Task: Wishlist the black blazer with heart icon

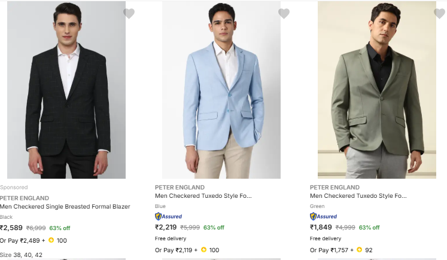Action: click(129, 14)
